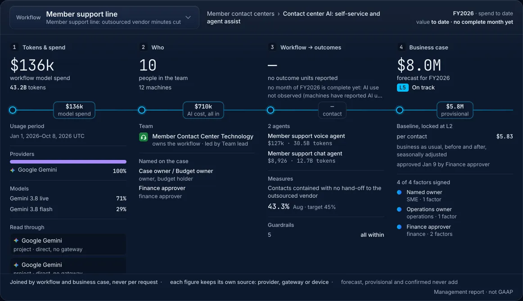
Task: Click the step 4 number badge
Action: tap(401, 47)
